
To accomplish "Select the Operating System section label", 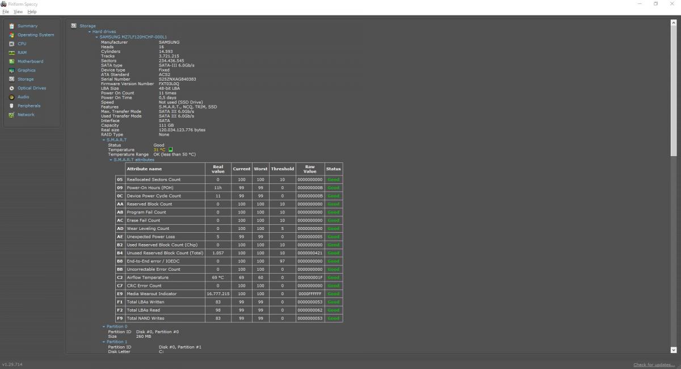I will (x=36, y=35).
